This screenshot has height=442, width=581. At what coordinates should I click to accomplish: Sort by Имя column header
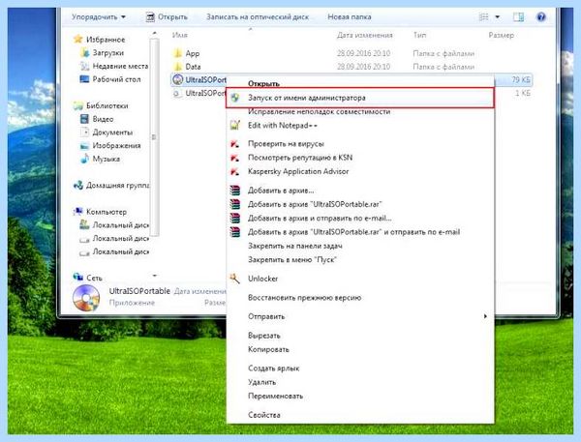click(x=180, y=35)
